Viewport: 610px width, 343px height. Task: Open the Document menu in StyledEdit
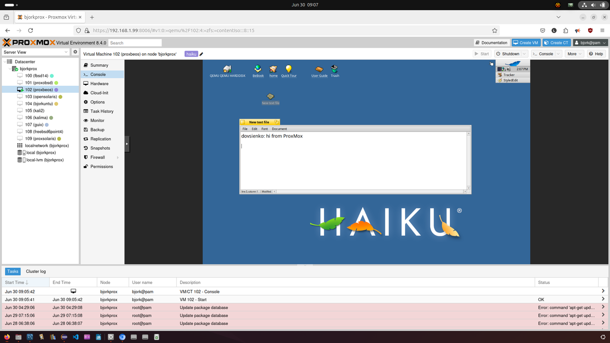pos(279,129)
